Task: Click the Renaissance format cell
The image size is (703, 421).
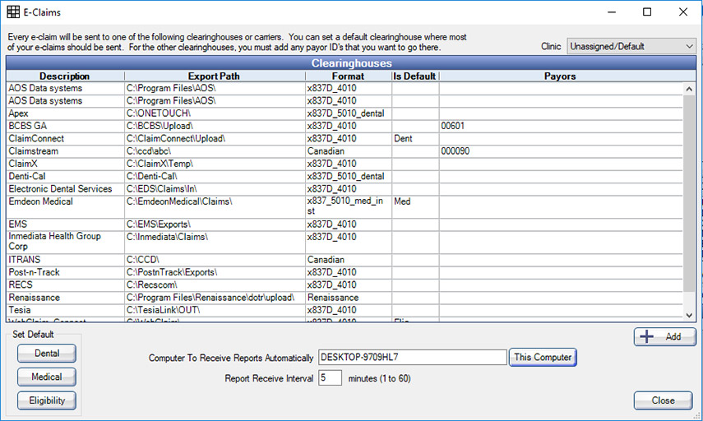Action: click(349, 298)
